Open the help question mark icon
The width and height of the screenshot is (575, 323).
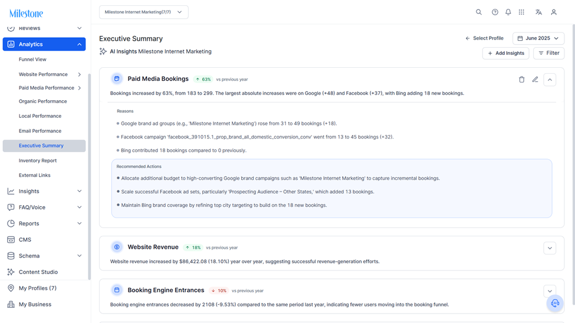pyautogui.click(x=495, y=12)
